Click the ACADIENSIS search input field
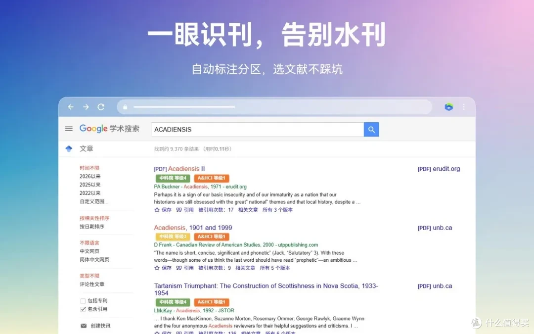The width and height of the screenshot is (534, 334). click(257, 130)
